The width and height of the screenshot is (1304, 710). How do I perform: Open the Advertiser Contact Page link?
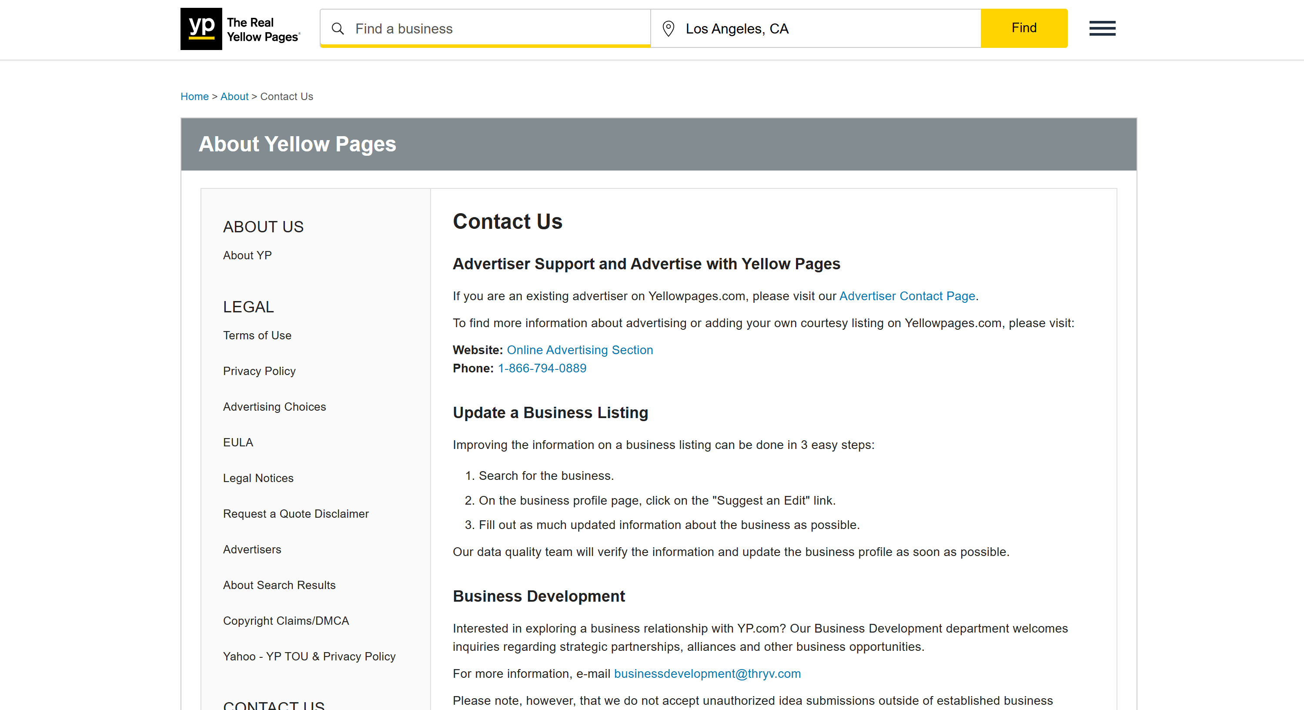907,296
